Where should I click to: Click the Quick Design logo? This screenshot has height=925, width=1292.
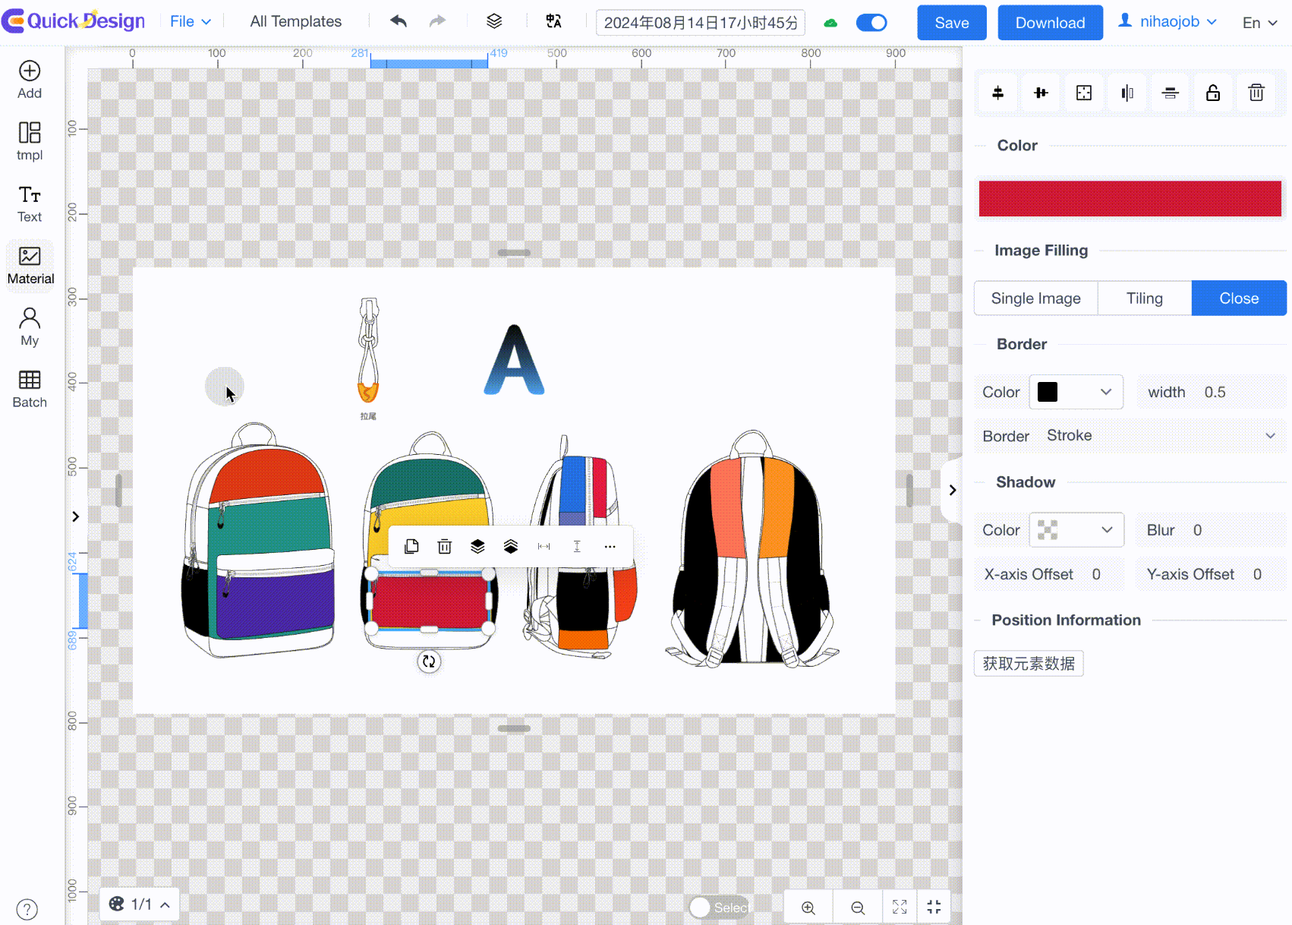[x=73, y=21]
